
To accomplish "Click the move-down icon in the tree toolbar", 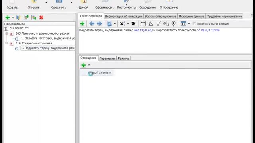I will [33, 17].
